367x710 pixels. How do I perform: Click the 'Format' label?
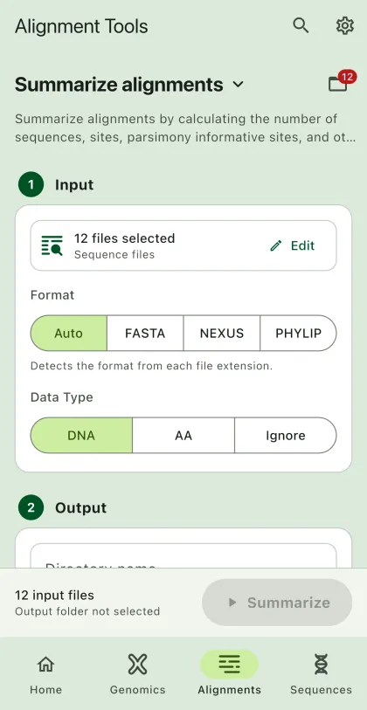pyautogui.click(x=52, y=295)
